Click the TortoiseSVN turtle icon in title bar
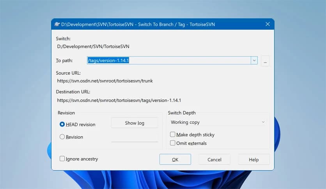326x189 pixels. pyautogui.click(x=57, y=24)
